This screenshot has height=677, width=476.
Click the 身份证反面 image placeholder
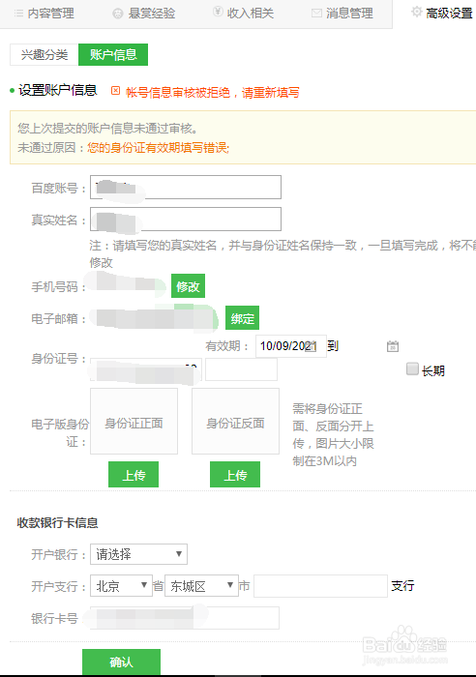(235, 422)
